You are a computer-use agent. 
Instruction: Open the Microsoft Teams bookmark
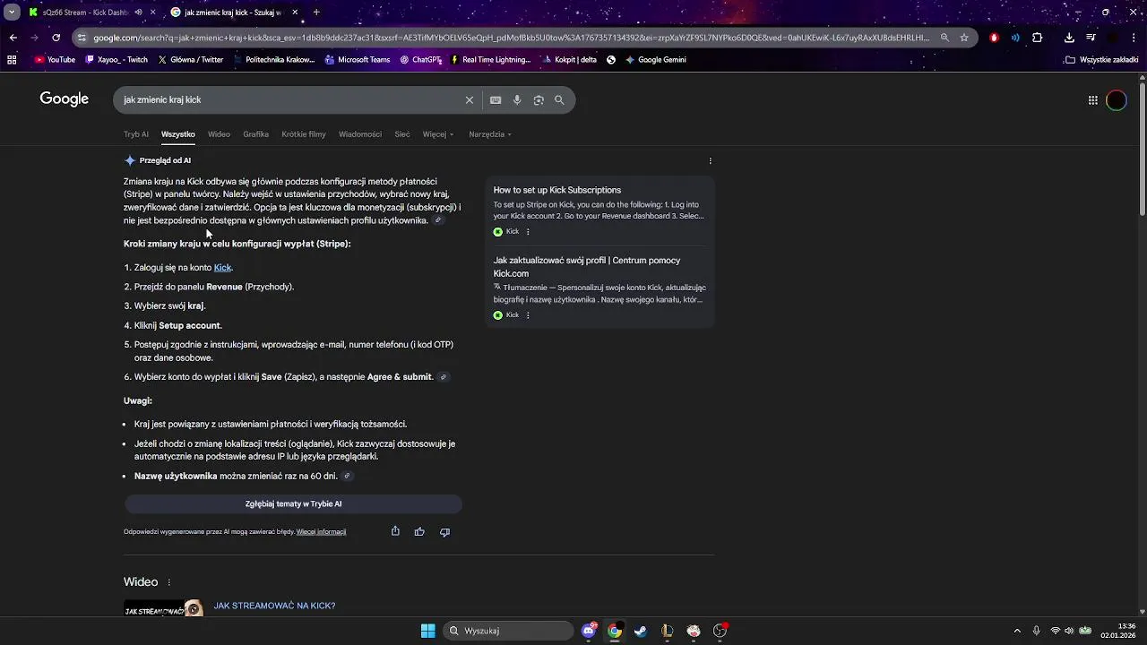358,60
